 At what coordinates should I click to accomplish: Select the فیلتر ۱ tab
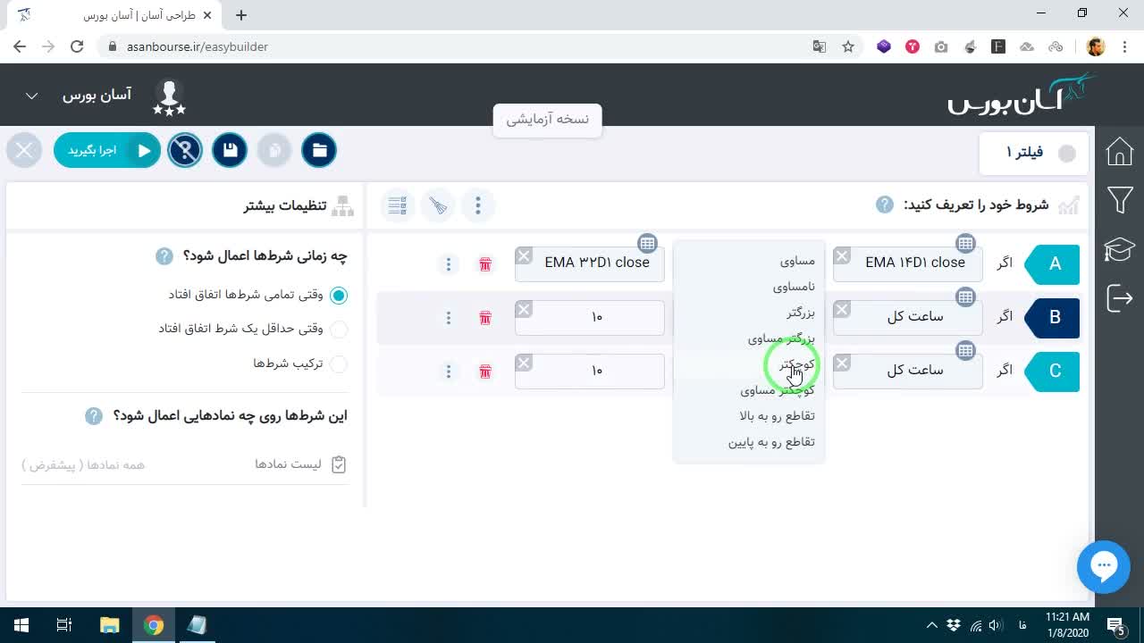point(1034,153)
